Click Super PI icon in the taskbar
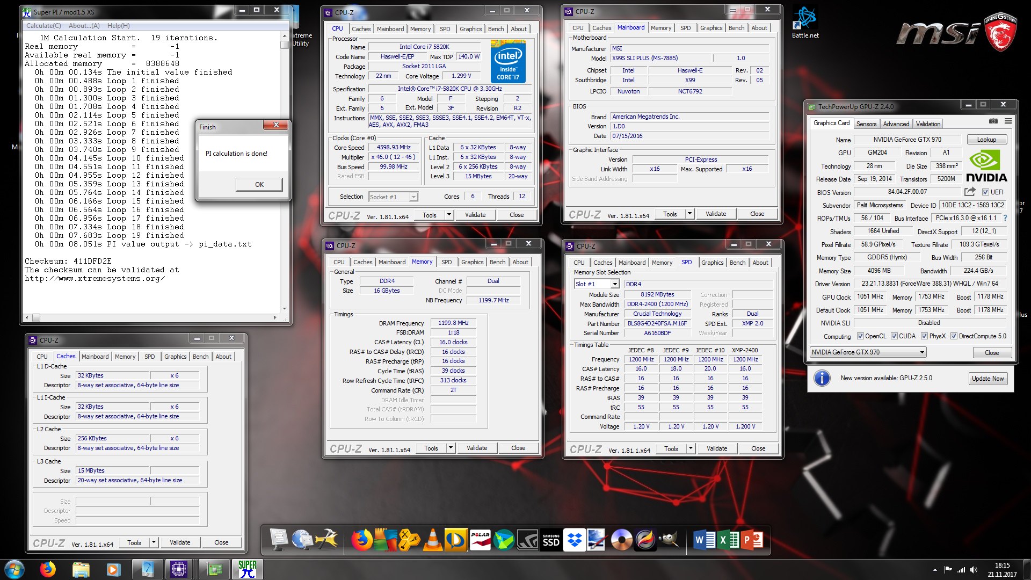Screen dimensions: 1031x580 pyautogui.click(x=248, y=569)
